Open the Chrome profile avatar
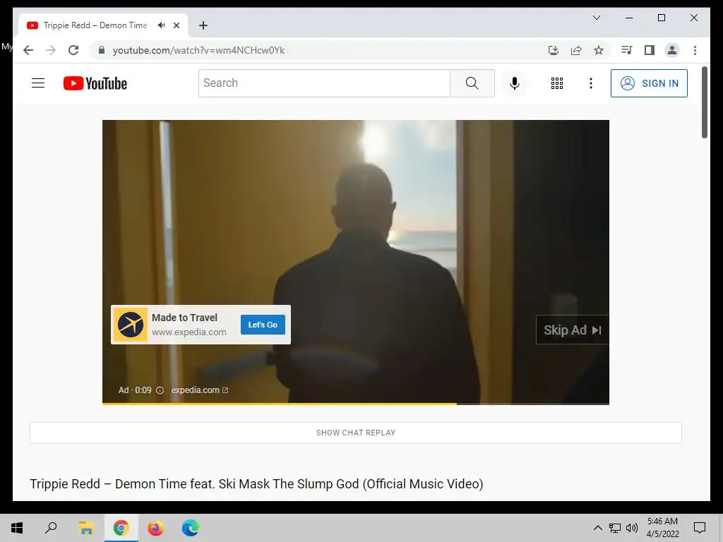The image size is (723, 542). click(672, 50)
